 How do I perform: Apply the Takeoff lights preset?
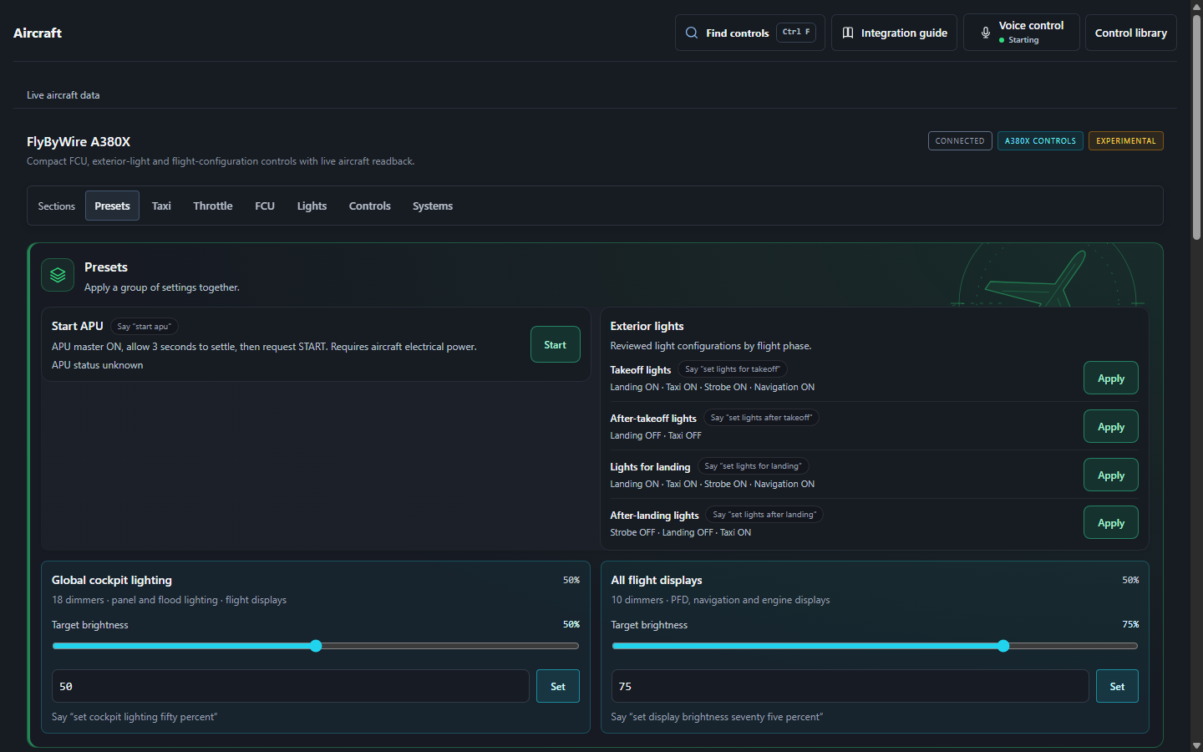click(1111, 378)
